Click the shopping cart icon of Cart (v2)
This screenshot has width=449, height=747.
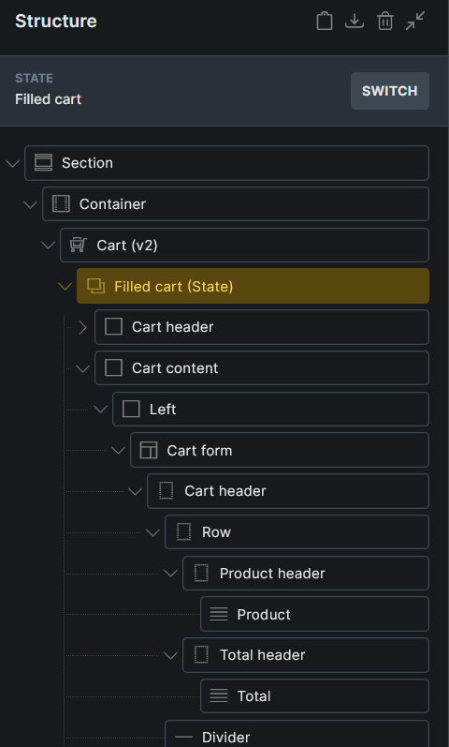coord(78,245)
